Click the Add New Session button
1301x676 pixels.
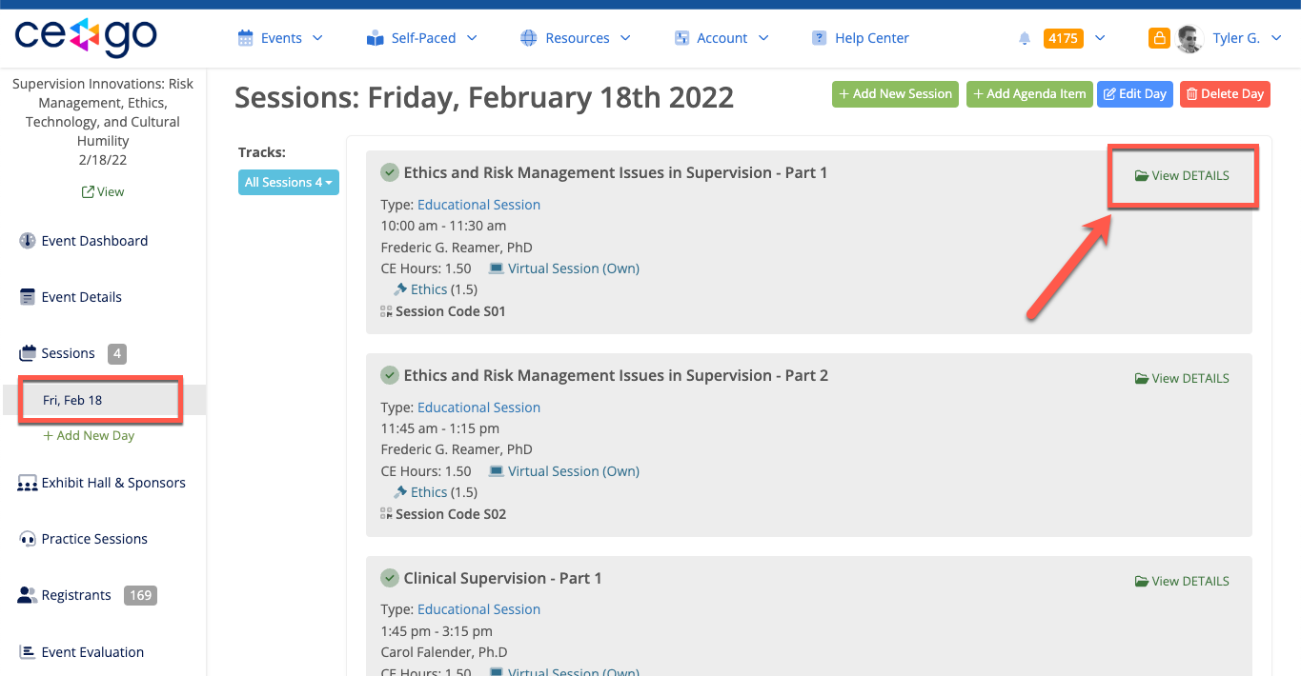pyautogui.click(x=894, y=93)
